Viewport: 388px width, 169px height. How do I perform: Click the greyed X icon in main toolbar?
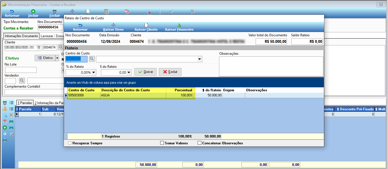(x=193, y=12)
